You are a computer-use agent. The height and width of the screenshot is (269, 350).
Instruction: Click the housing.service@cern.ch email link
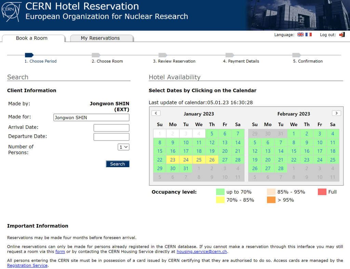pyautogui.click(x=202, y=252)
